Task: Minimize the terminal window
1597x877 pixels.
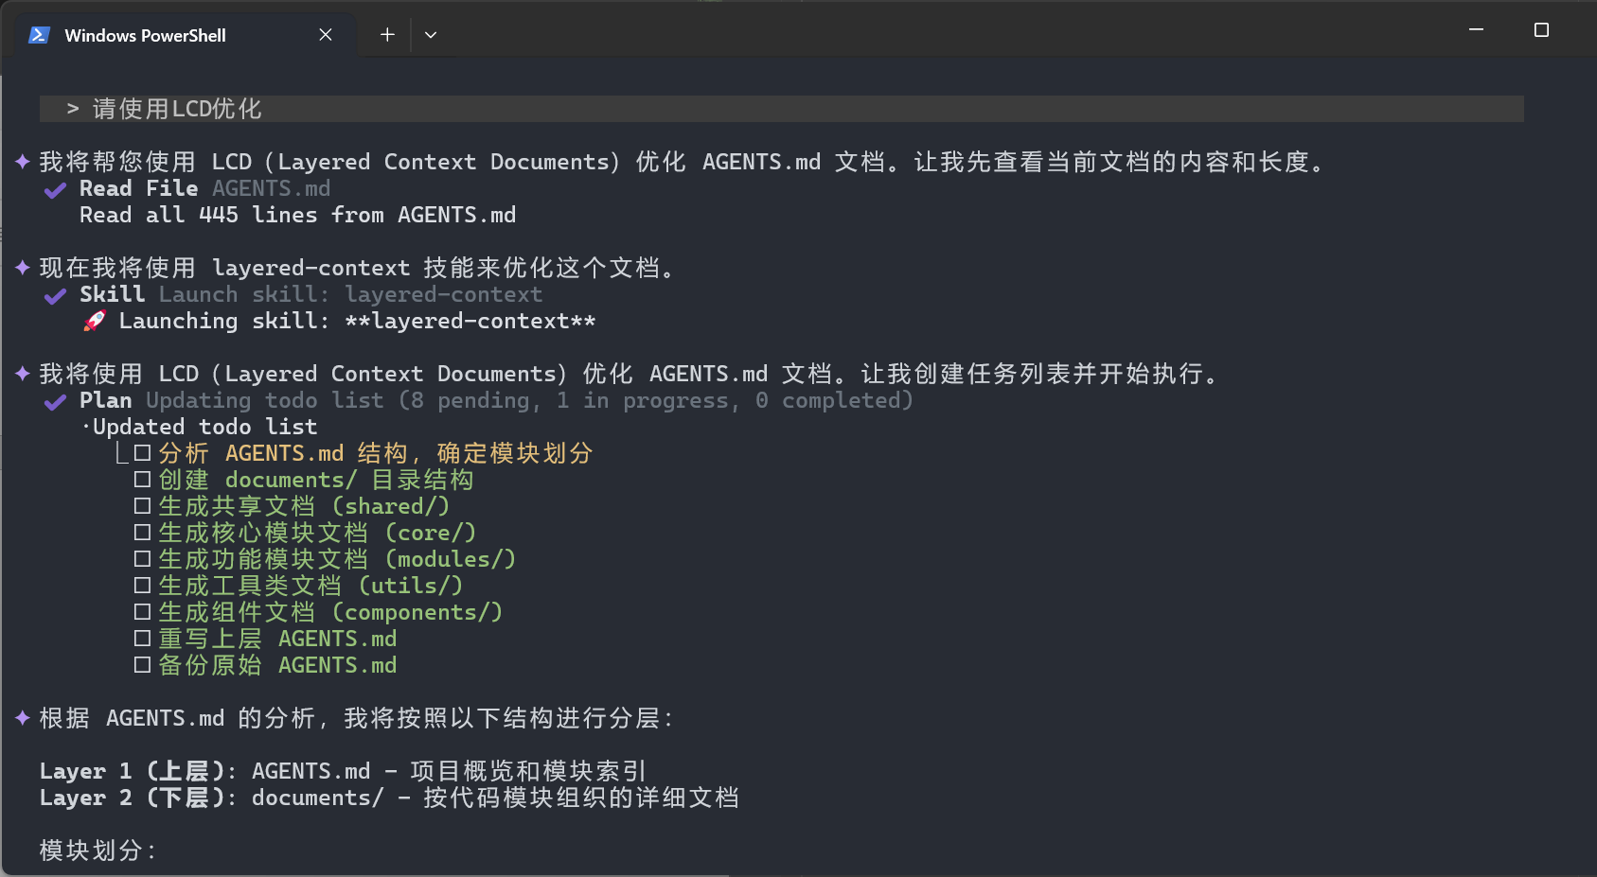Action: point(1476,30)
